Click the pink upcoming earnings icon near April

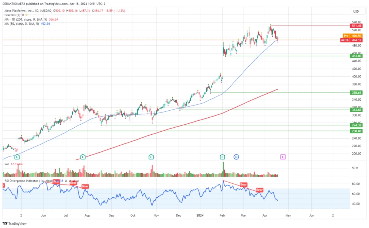click(x=283, y=157)
